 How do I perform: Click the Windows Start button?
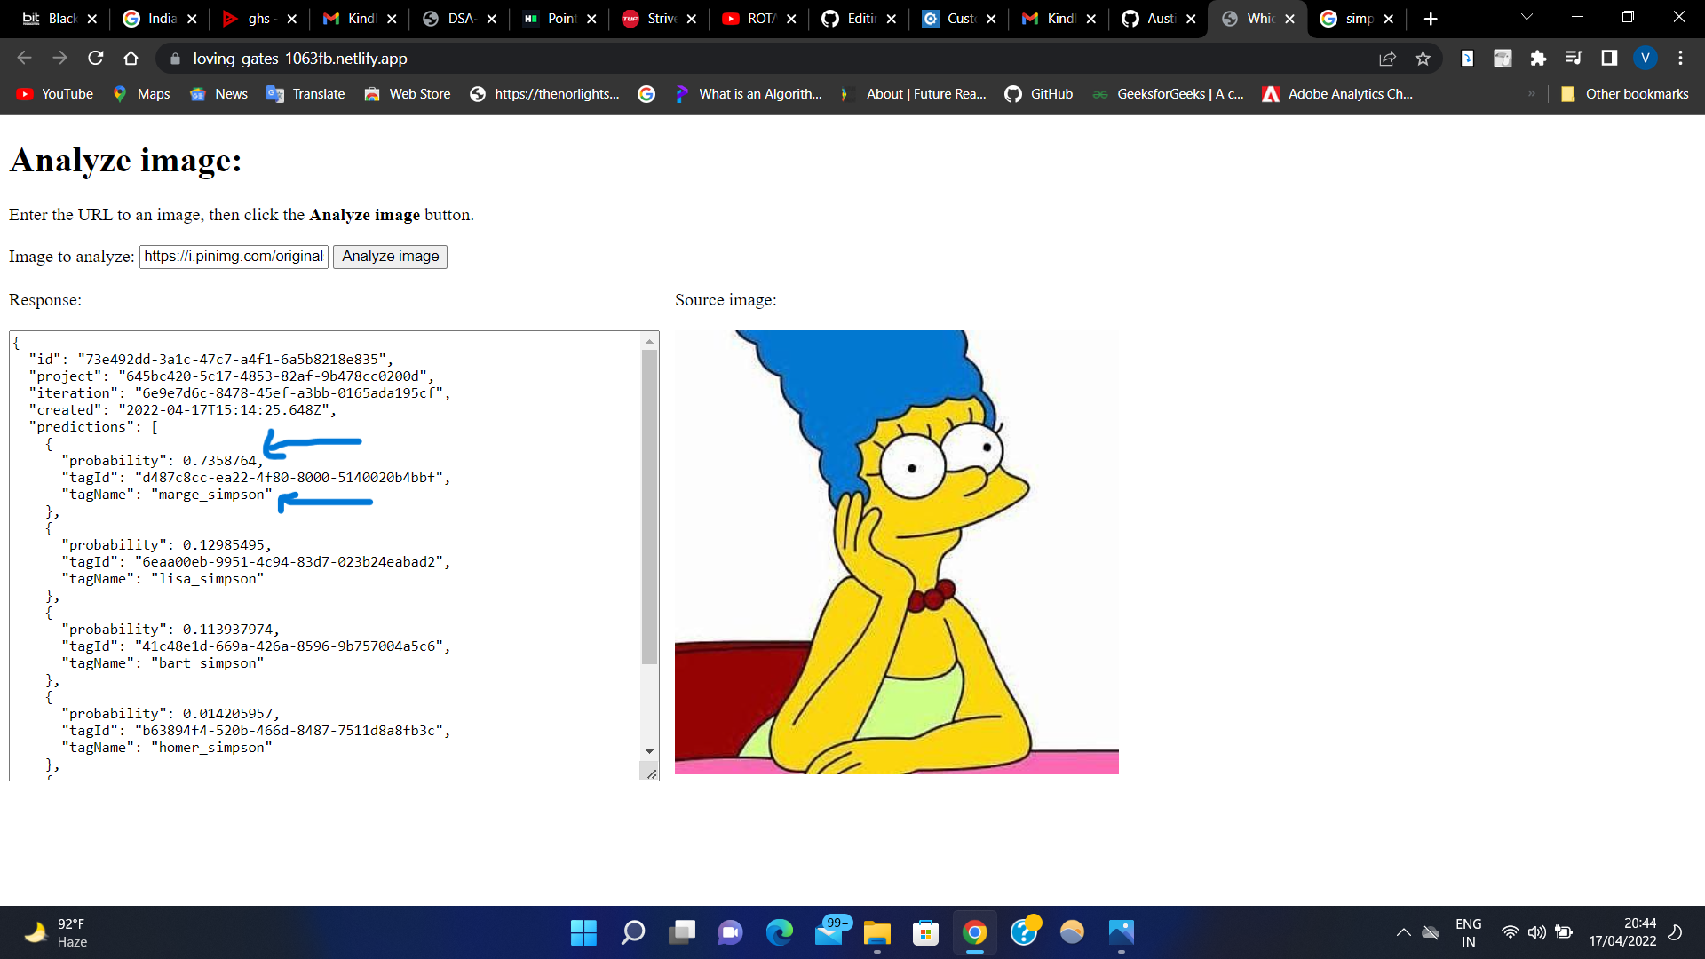(x=583, y=932)
